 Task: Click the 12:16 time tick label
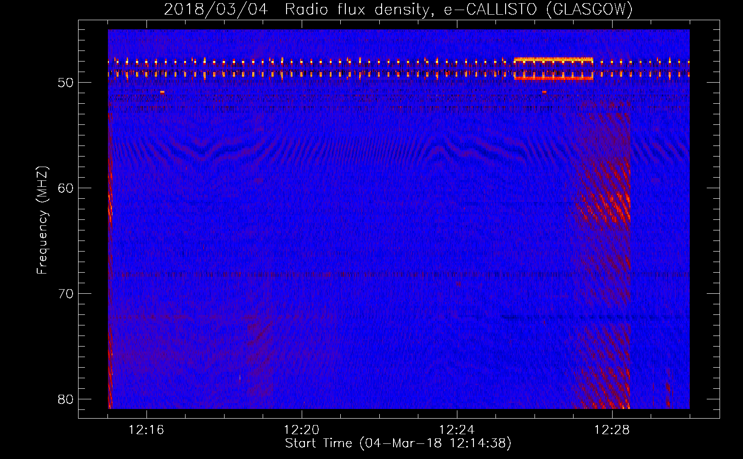tap(146, 430)
